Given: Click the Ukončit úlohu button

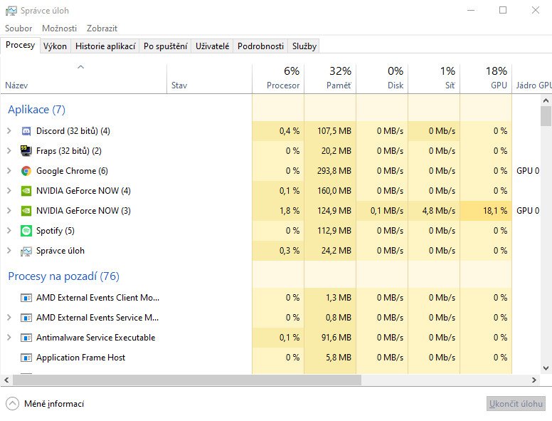Looking at the screenshot, I should (x=516, y=404).
